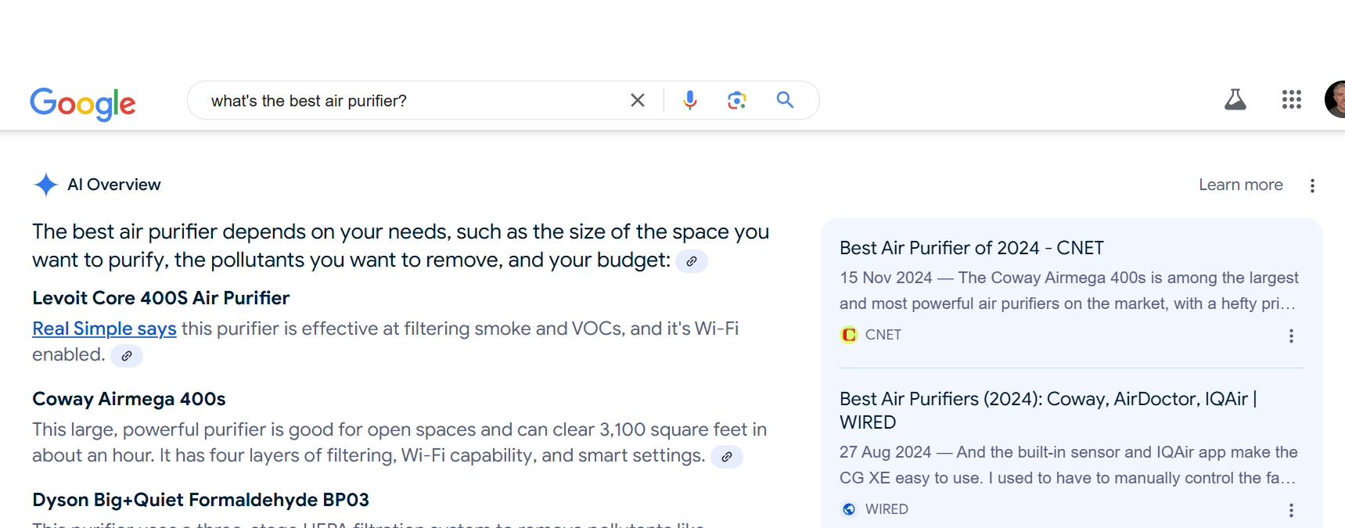Open source link chip after budget sentence
The height and width of the screenshot is (528, 1345).
pos(692,261)
